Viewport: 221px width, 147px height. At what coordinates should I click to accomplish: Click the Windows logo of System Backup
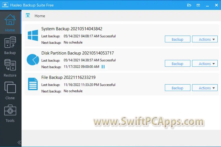[33, 35]
